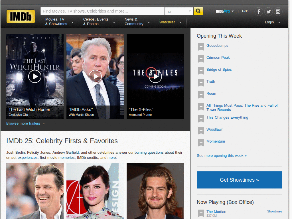The height and width of the screenshot is (219, 292).
Task: Add Goosebumps to watchlist with plus ribbon
Action: pyautogui.click(x=201, y=47)
